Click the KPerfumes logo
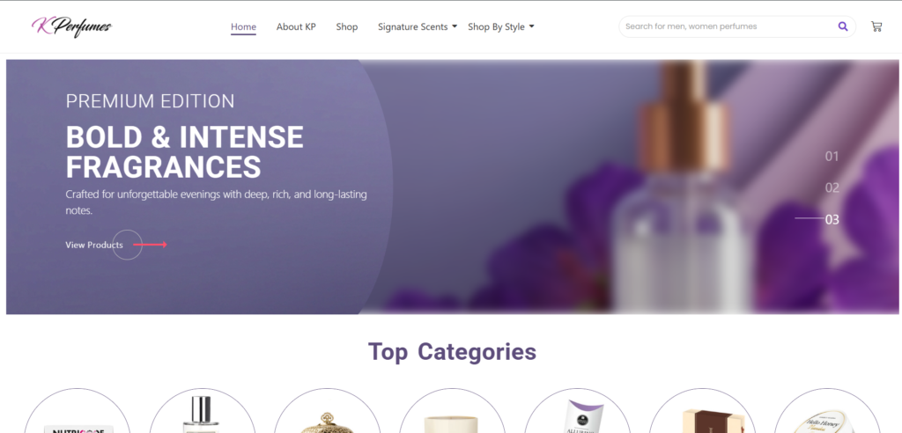The image size is (902, 433). point(72,26)
